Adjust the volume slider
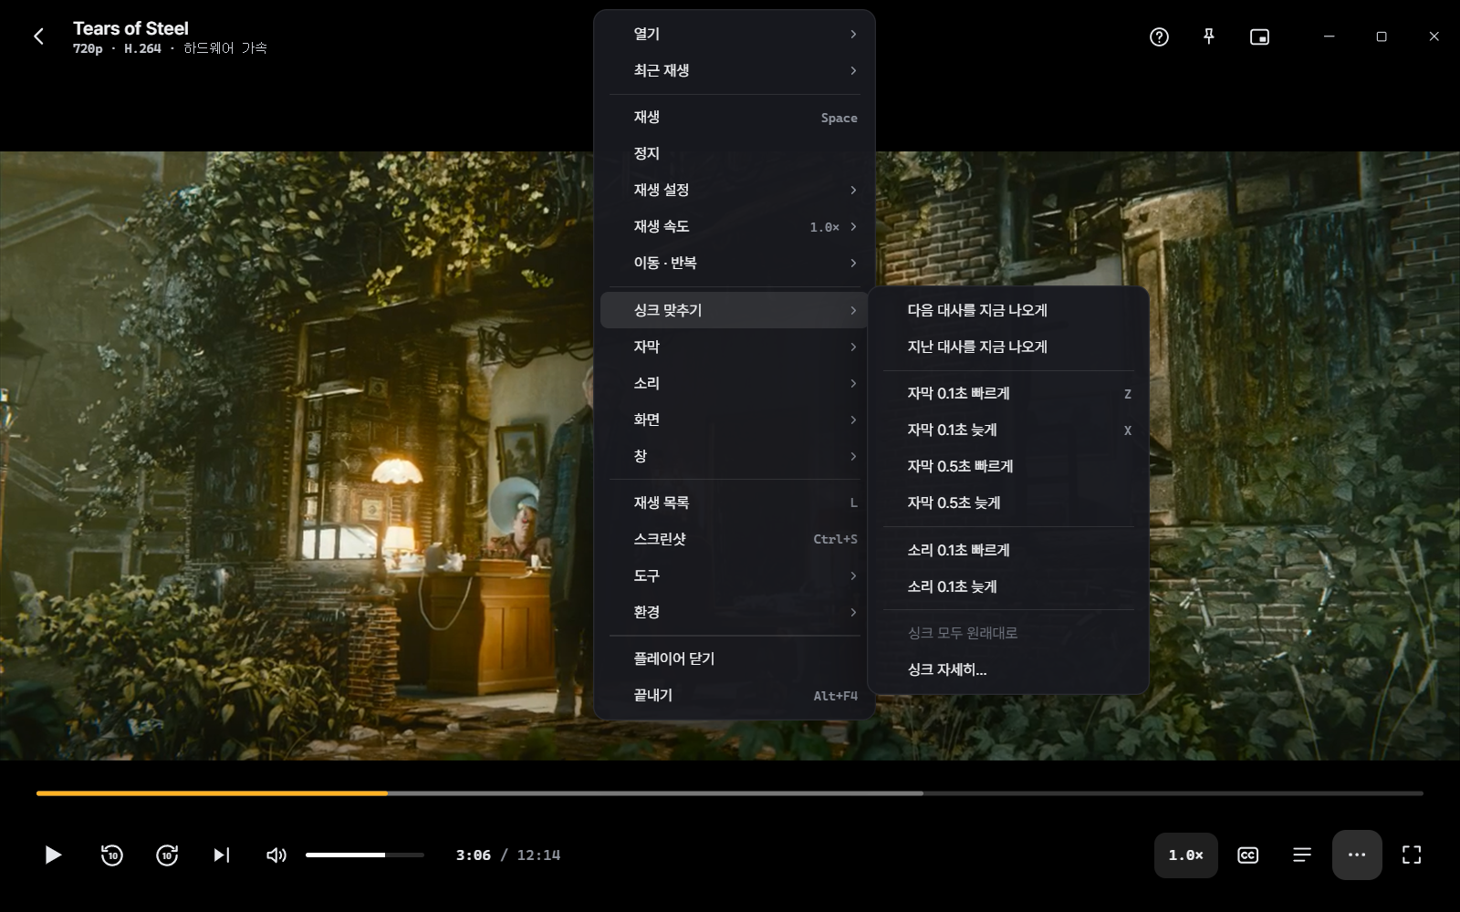The image size is (1460, 912). [365, 855]
